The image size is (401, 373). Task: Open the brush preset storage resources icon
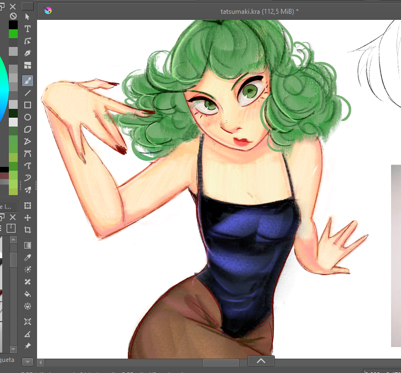(x=11, y=228)
